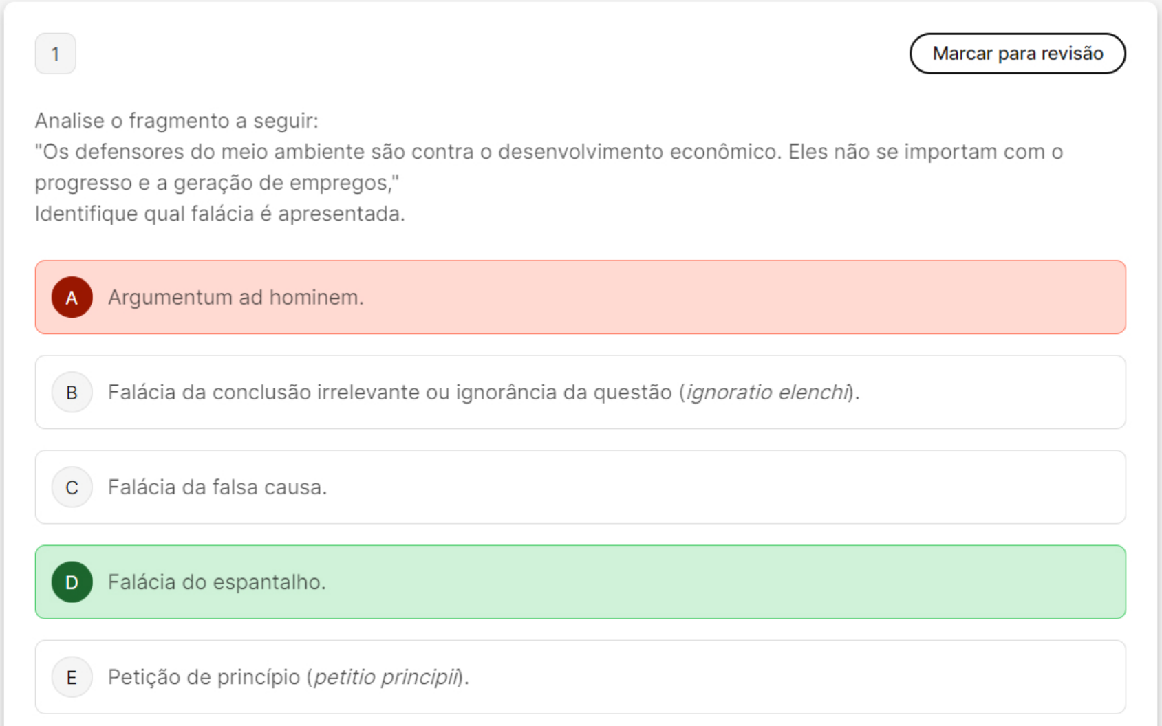Select the green D letter circle
This screenshot has height=726, width=1162.
(72, 582)
